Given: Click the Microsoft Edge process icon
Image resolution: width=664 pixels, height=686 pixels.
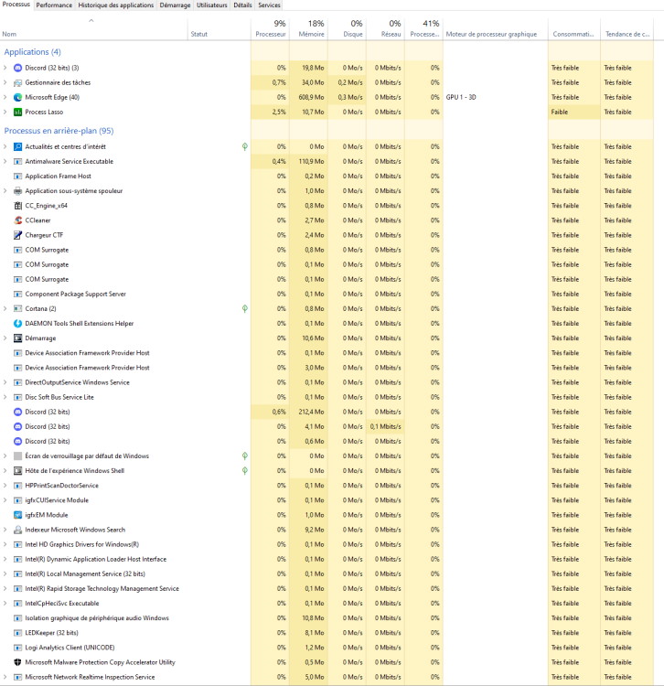Looking at the screenshot, I should pyautogui.click(x=18, y=97).
